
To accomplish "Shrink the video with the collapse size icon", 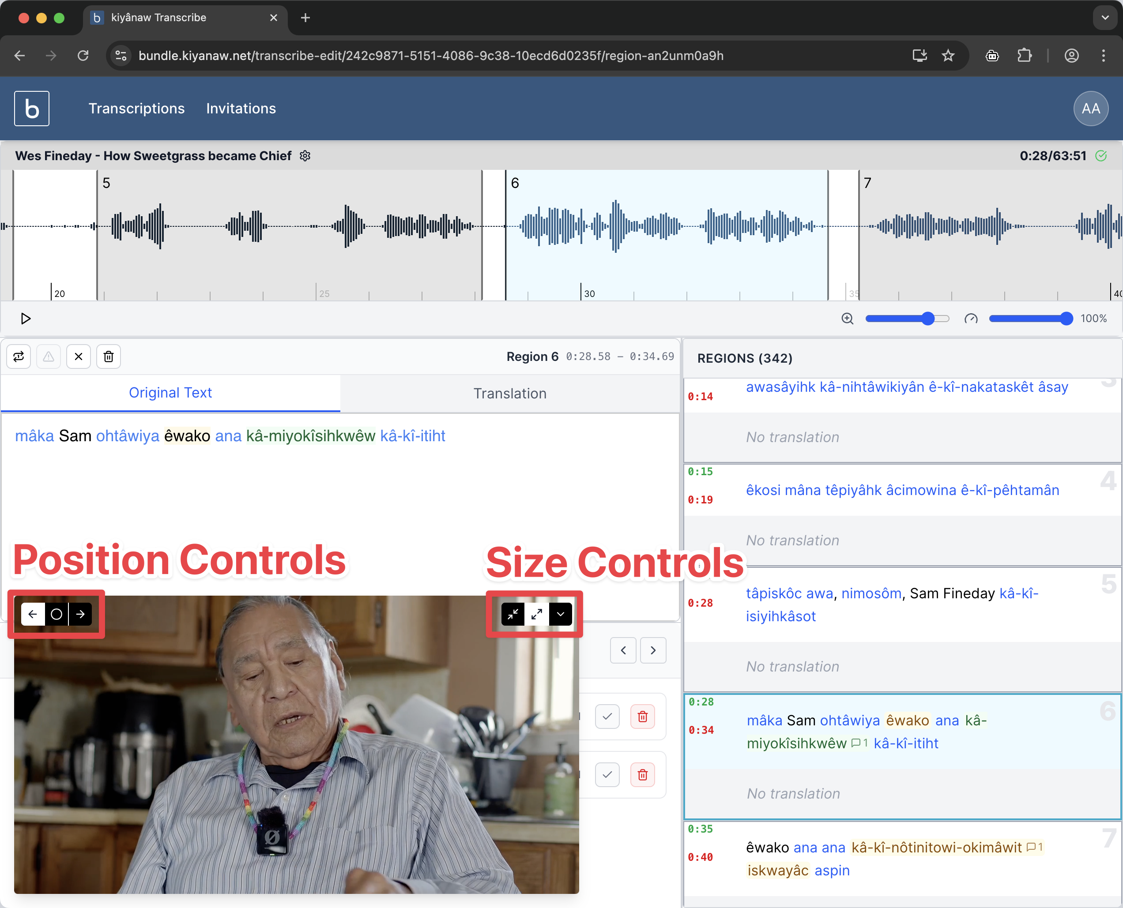I will 513,614.
